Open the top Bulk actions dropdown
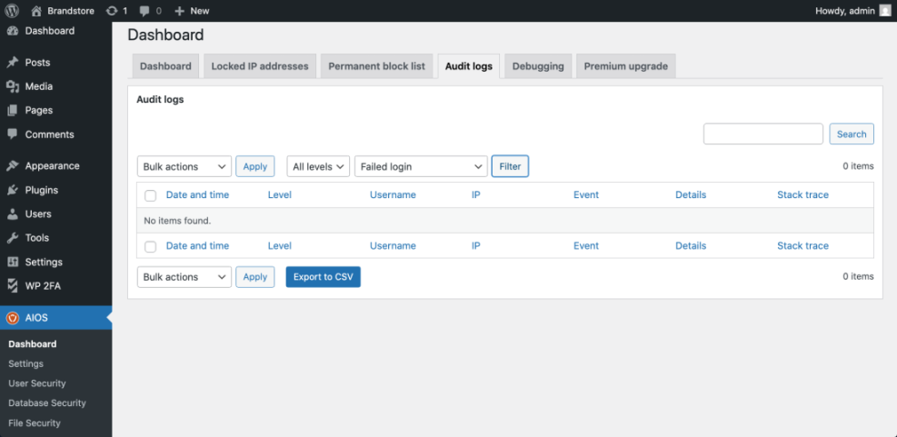The width and height of the screenshot is (897, 437). tap(184, 166)
